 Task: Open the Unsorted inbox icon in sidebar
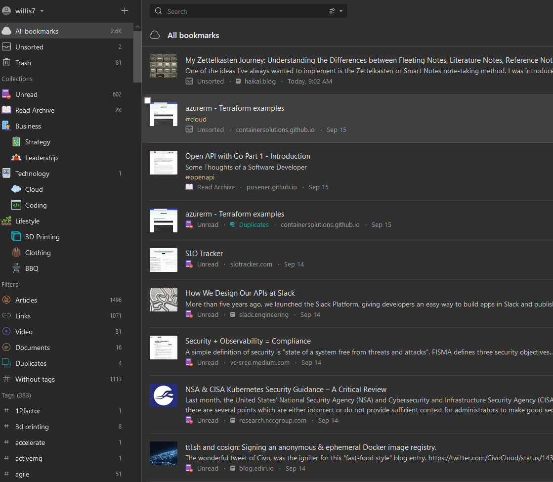tap(6, 46)
